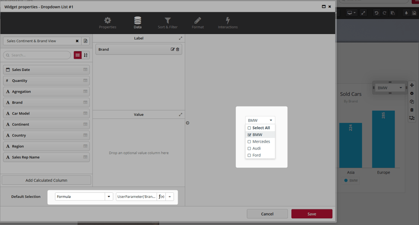Focus the column Search field
The image size is (419, 225).
tap(37, 55)
